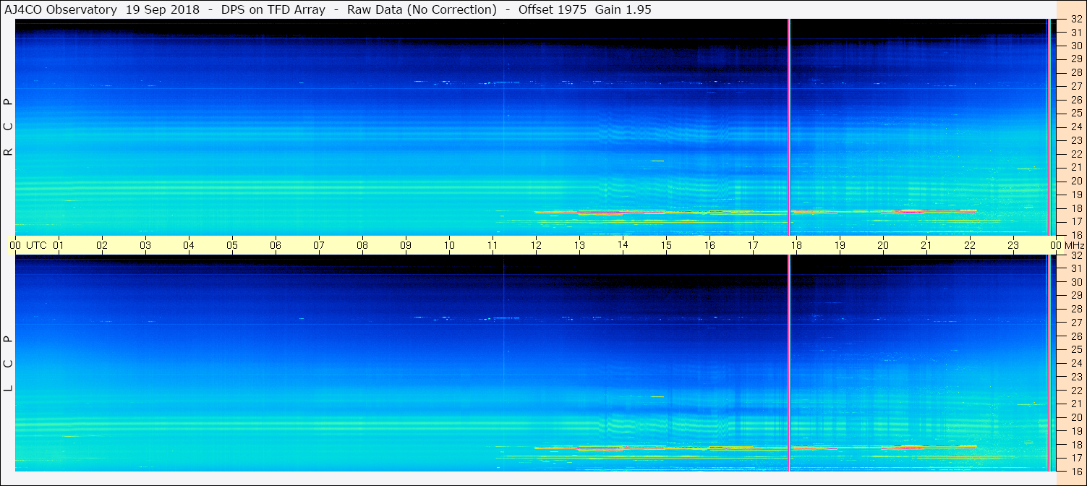
Task: Click the vertical magenta line in RCP spectrogram
Action: pos(788,127)
